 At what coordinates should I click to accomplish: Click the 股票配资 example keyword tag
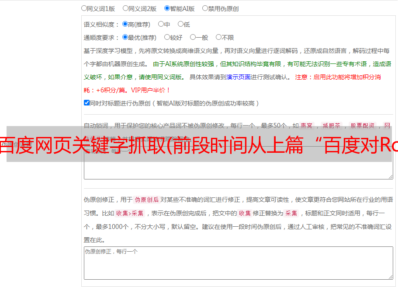coord(363,126)
